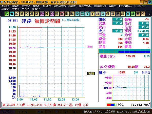
Task: Click the red-blue color indicator in status bar
Action: [x=111, y=105]
